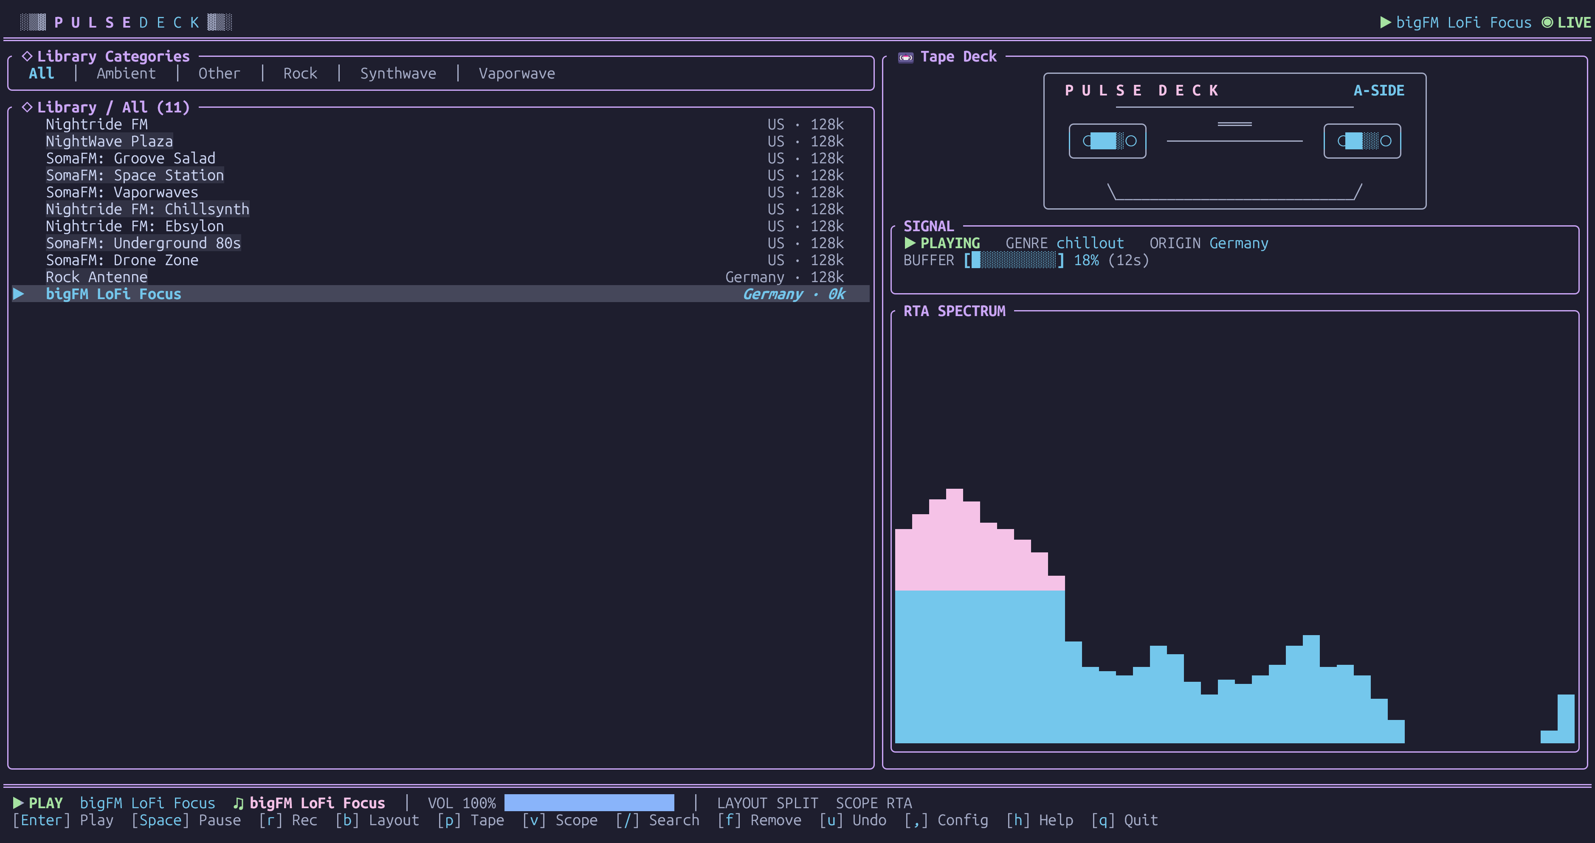
Task: Click the diamond icon beside Library / All
Action: point(27,107)
